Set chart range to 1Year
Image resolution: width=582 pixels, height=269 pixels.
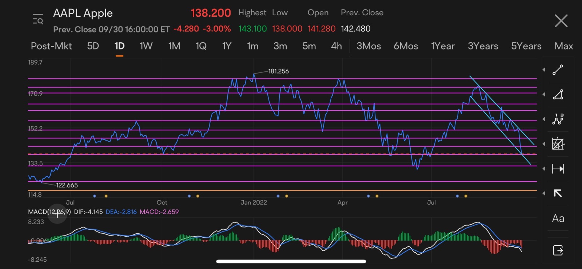pos(443,46)
